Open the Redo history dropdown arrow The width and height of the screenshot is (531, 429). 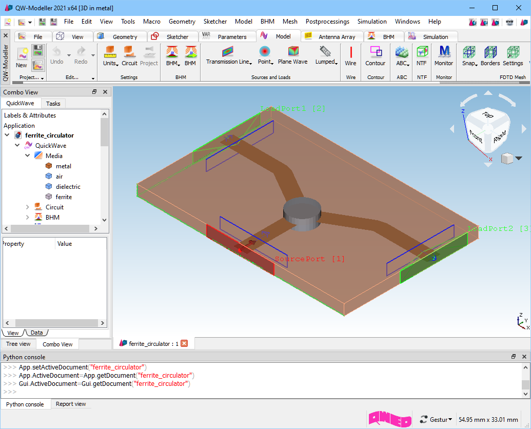coord(93,55)
